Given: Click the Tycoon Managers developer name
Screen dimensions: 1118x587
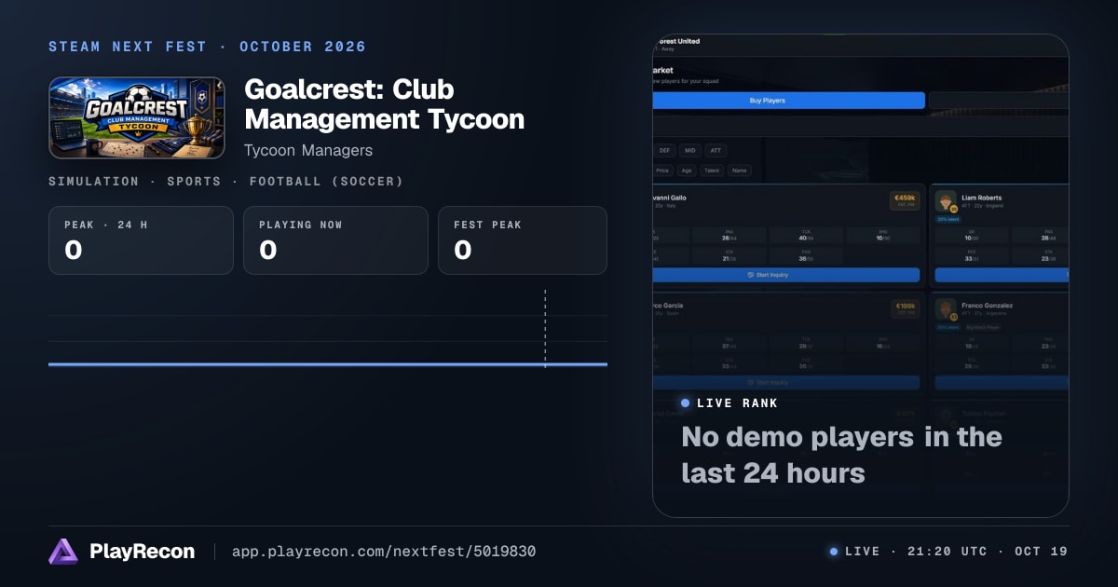Looking at the screenshot, I should tap(308, 150).
